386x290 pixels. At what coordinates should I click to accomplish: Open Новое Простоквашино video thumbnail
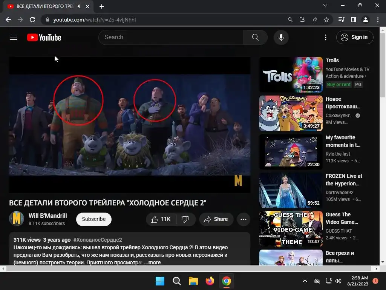[x=291, y=113]
